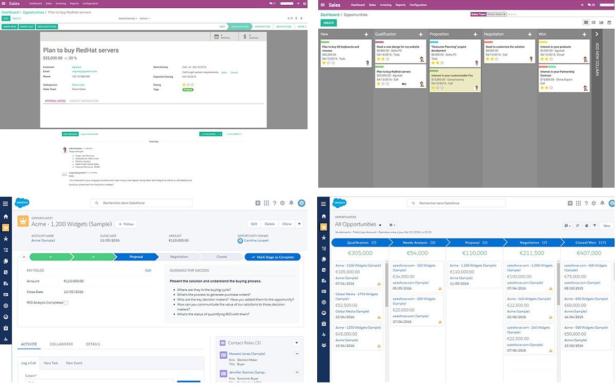Open the apps grid on the RedHat servers page
This screenshot has height=385, width=615.
[4, 4]
